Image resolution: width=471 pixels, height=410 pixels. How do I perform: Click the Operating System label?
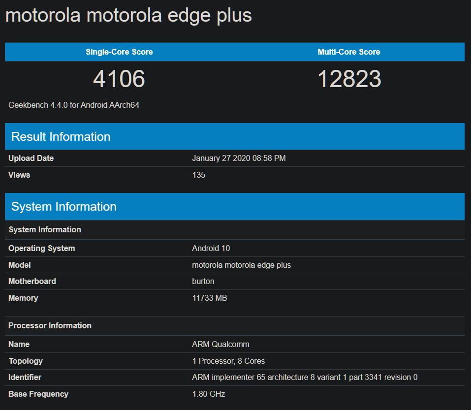41,249
